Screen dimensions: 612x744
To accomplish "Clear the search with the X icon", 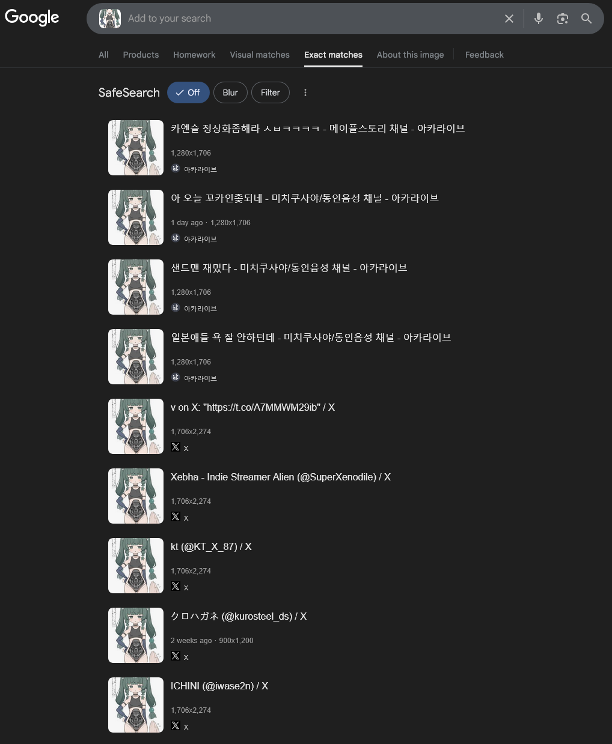I will pyautogui.click(x=509, y=19).
